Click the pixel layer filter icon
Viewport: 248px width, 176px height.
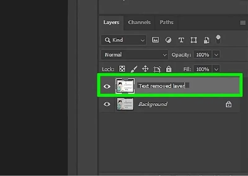155,40
